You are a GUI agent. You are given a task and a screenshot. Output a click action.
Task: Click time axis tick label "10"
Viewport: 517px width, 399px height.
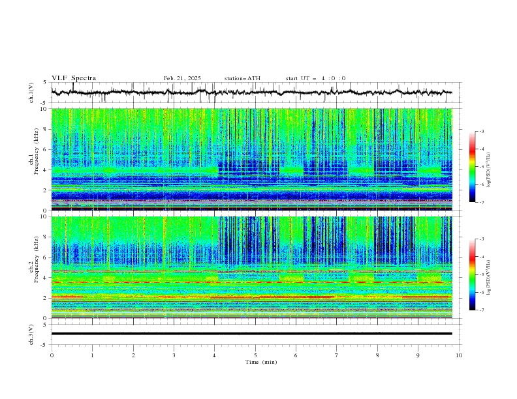(459, 355)
